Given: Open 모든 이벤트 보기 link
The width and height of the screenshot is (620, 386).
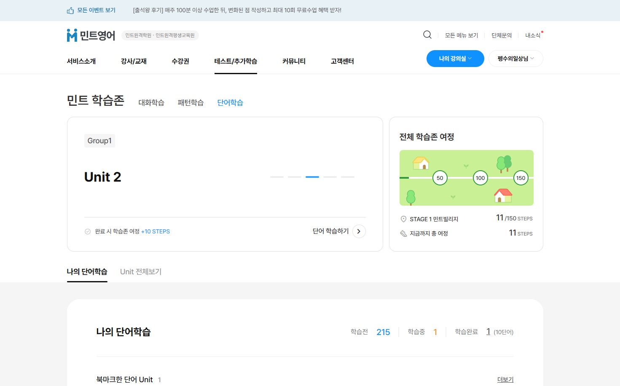Looking at the screenshot, I should (x=96, y=10).
